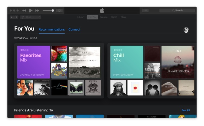Screen dimensions: 204x126
Task: Open the Aron Wright album cover
Action: [152, 71]
